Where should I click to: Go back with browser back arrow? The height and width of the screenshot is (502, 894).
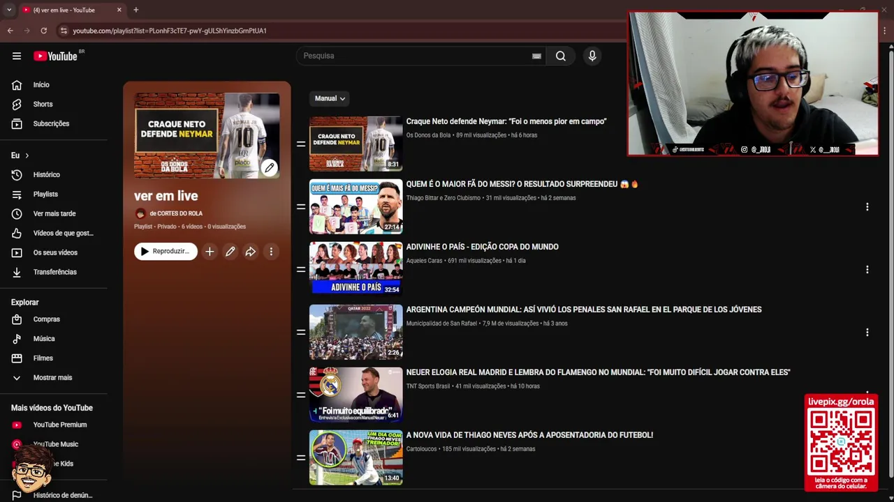click(10, 31)
